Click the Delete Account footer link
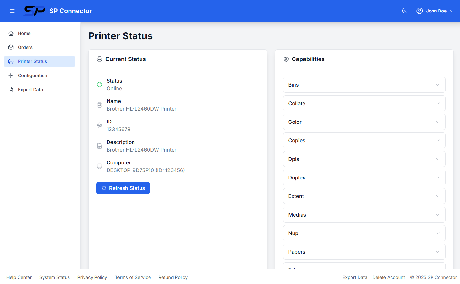 (x=388, y=277)
